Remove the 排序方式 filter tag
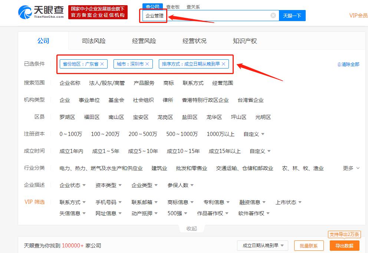Viewport: 368px width, 253px height. click(x=223, y=64)
